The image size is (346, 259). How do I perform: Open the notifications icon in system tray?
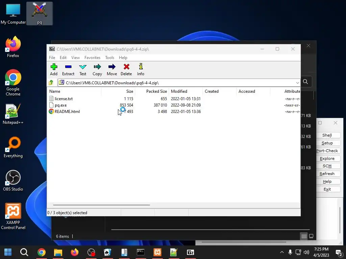tap(339, 252)
